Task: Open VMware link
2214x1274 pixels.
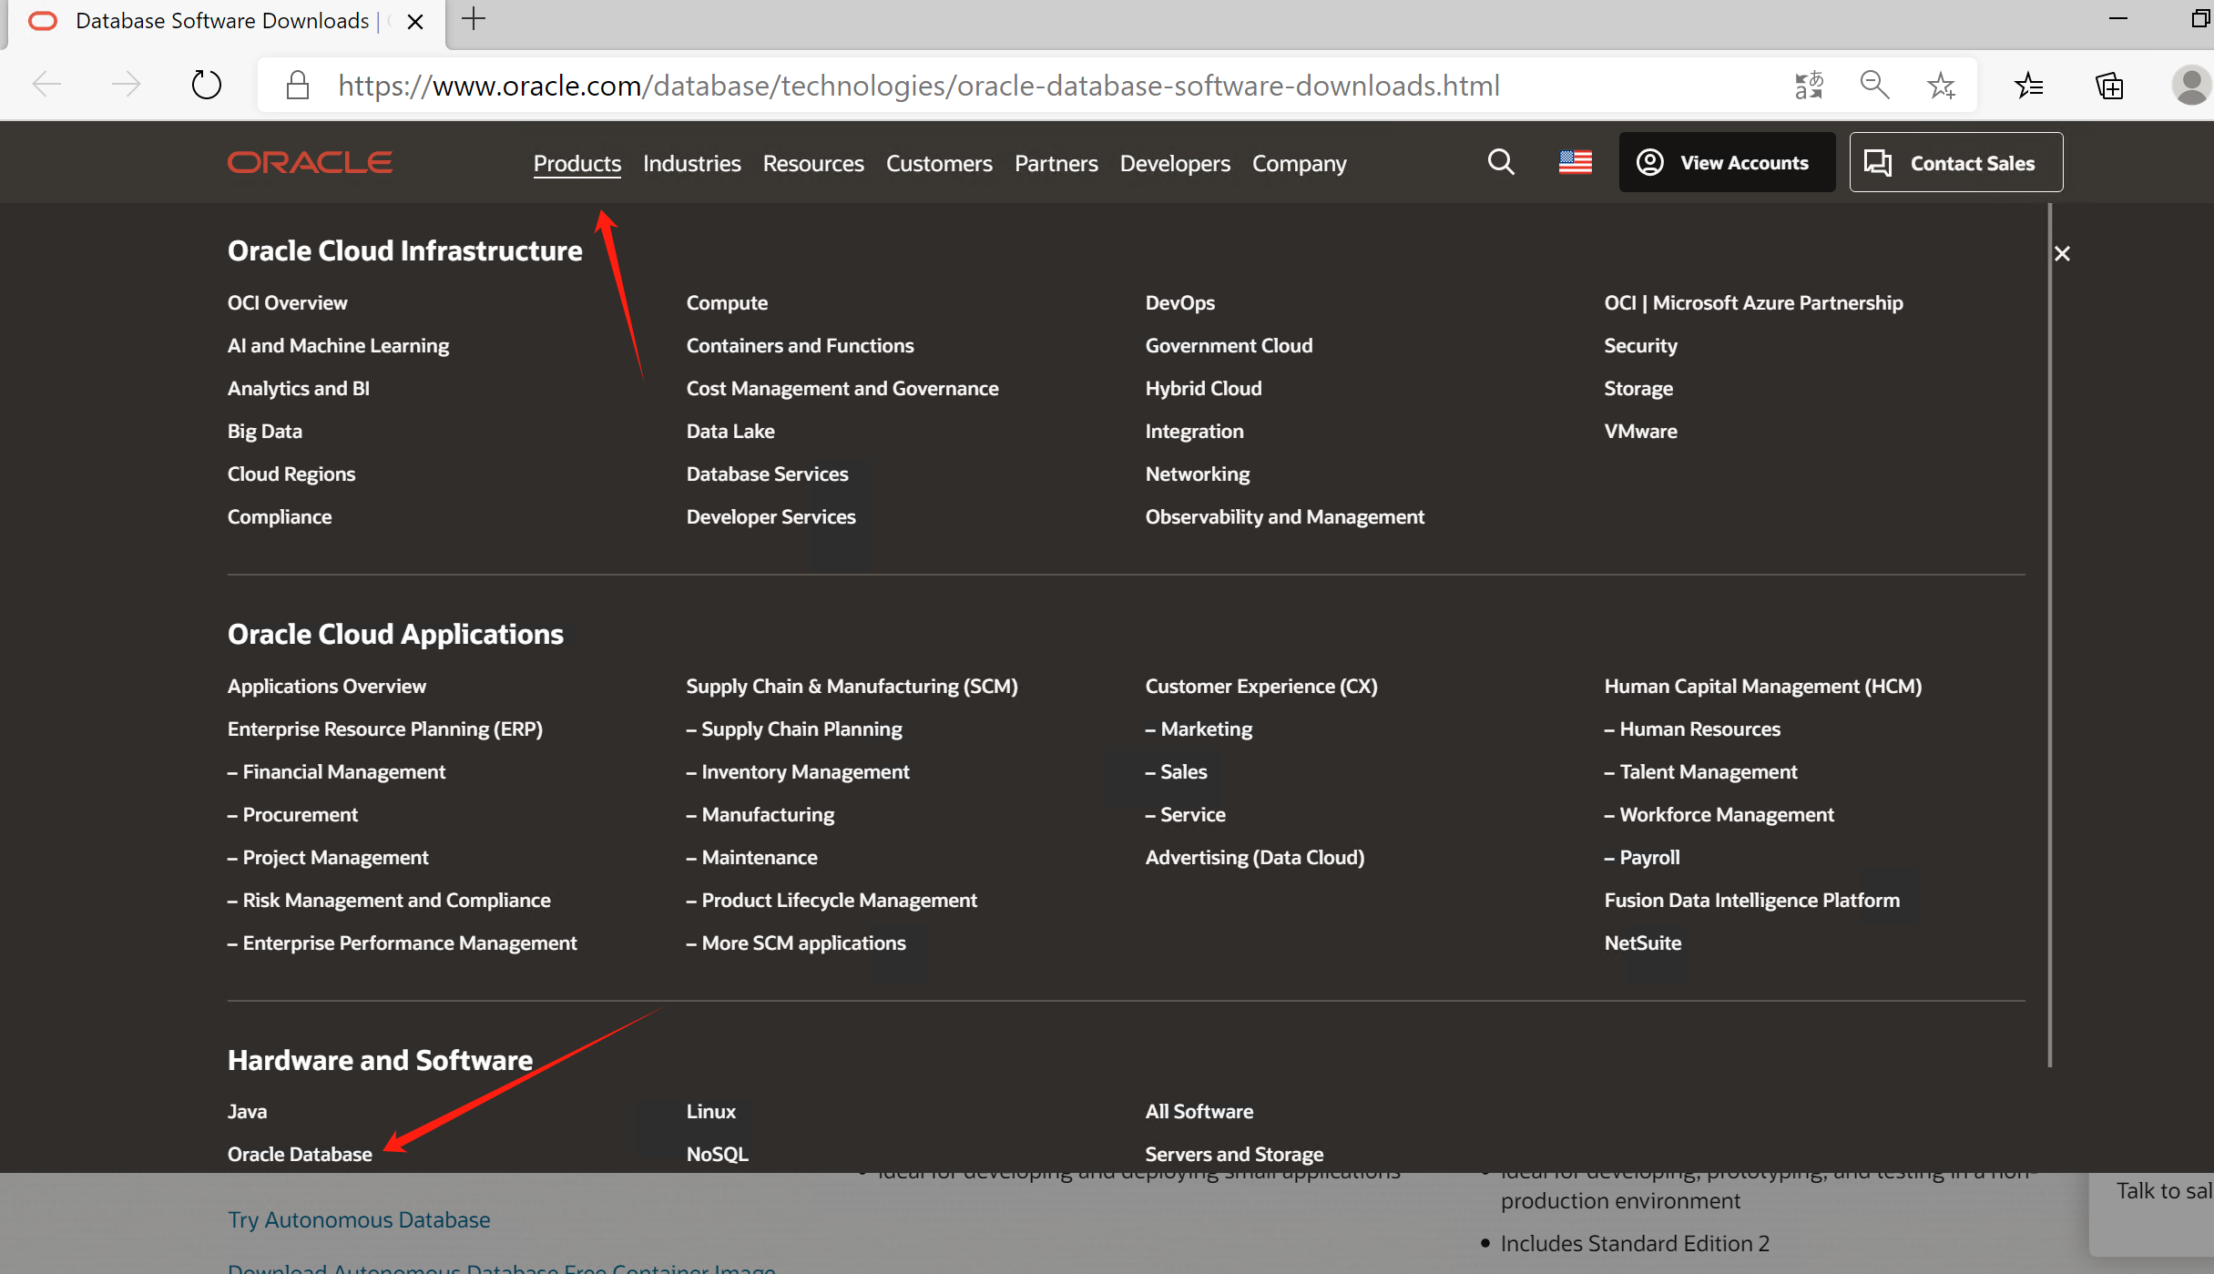Action: pyautogui.click(x=1640, y=431)
